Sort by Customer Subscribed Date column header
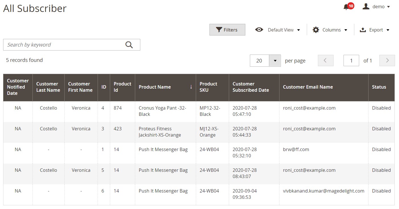 tap(250, 87)
